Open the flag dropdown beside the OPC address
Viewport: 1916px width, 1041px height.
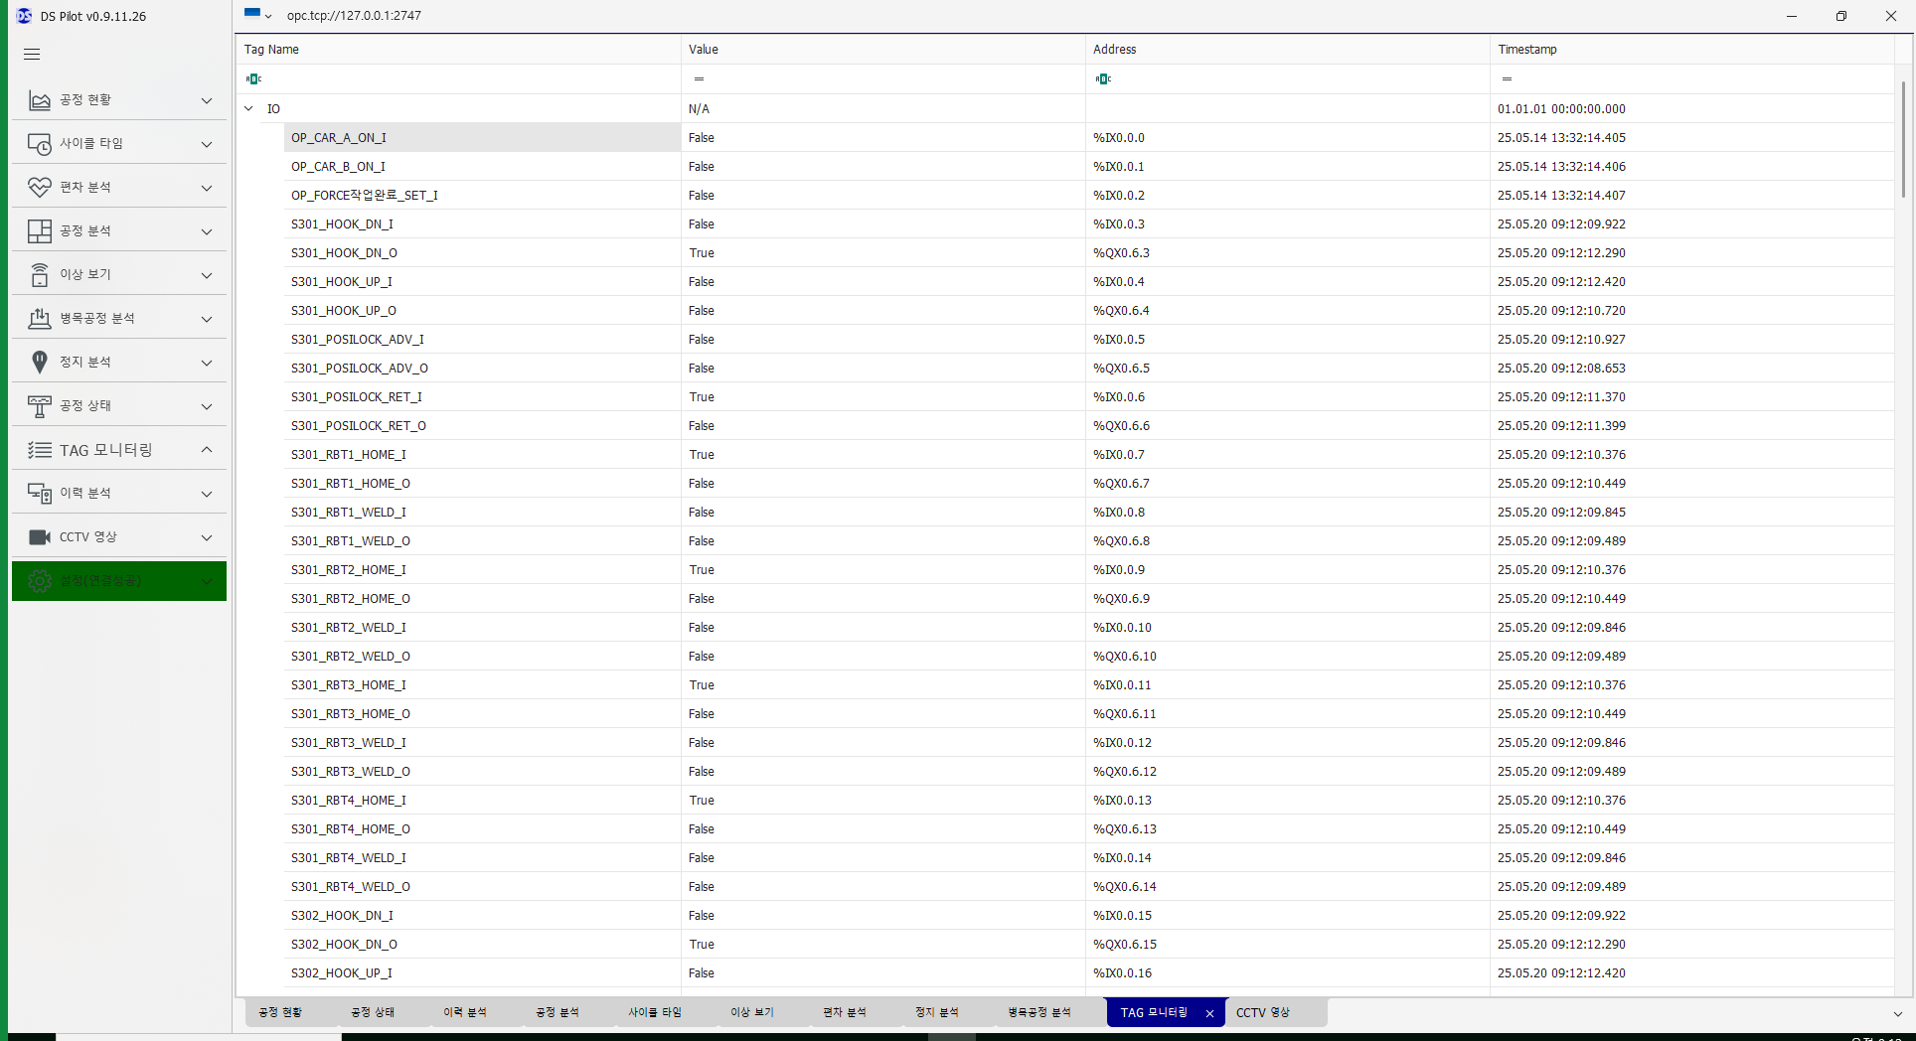tap(258, 15)
